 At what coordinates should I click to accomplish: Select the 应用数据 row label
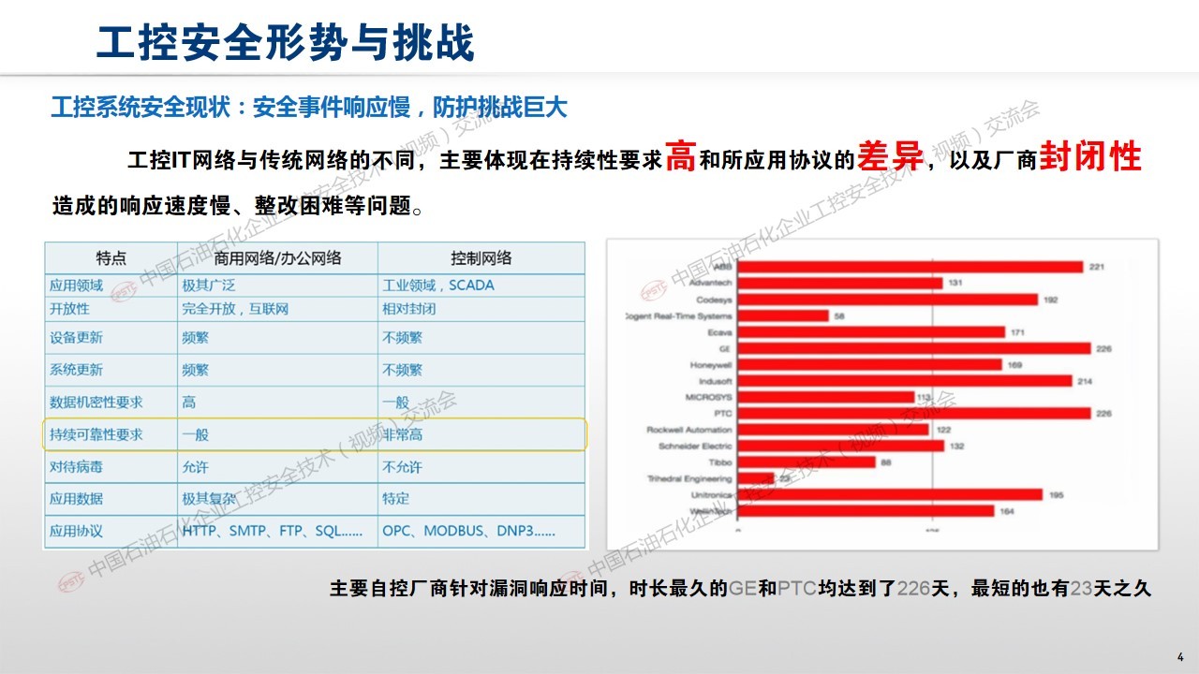(77, 498)
